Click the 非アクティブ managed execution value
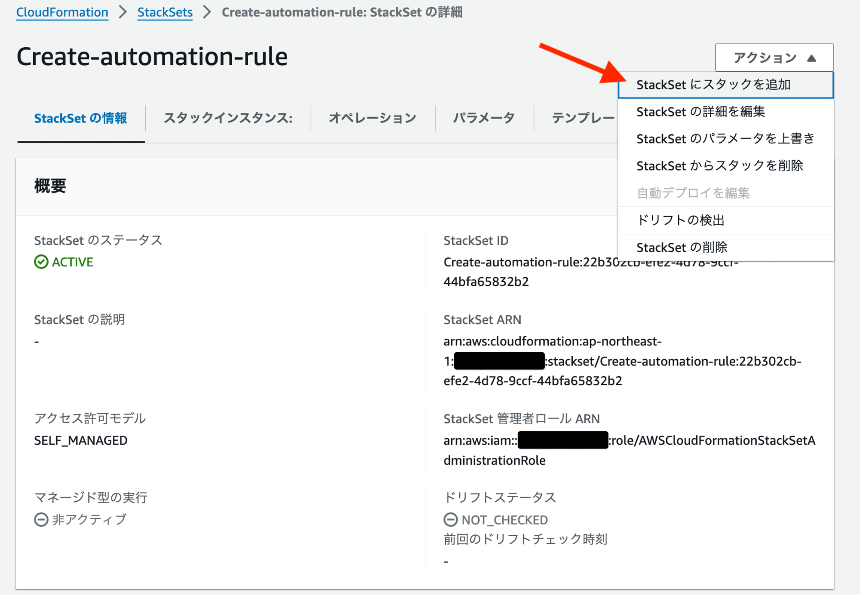Image resolution: width=860 pixels, height=595 pixels. 89,520
